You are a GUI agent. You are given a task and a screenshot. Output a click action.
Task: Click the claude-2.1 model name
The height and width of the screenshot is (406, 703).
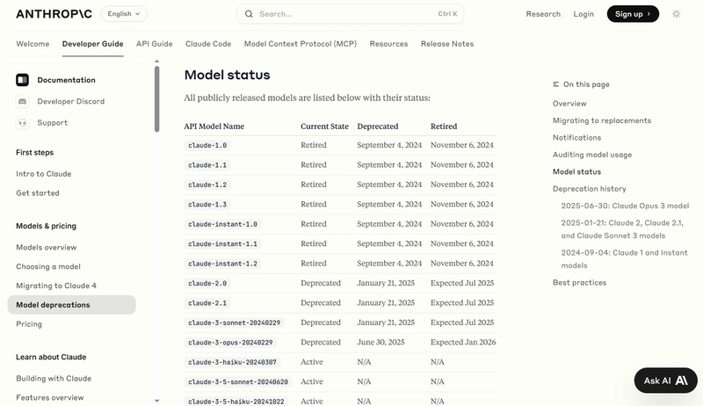coord(207,303)
